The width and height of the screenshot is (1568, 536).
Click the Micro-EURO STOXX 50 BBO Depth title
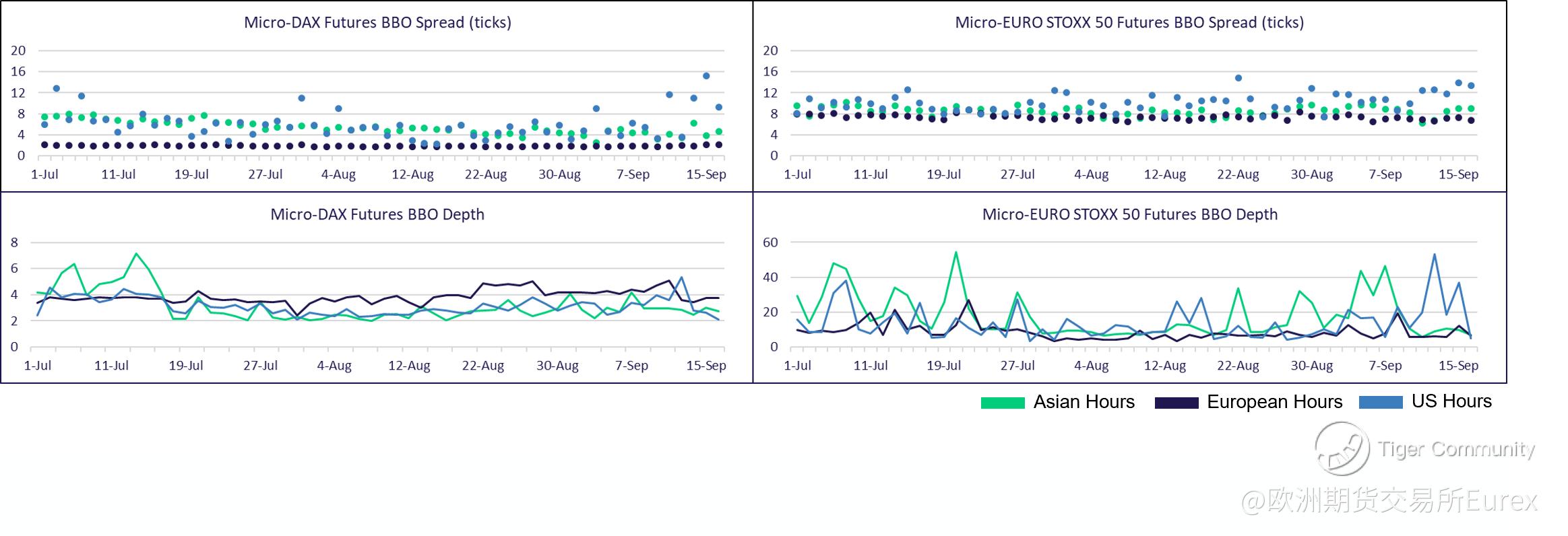[x=1129, y=214]
